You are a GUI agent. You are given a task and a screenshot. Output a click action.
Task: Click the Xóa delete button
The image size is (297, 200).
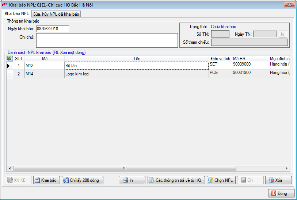[x=278, y=180]
